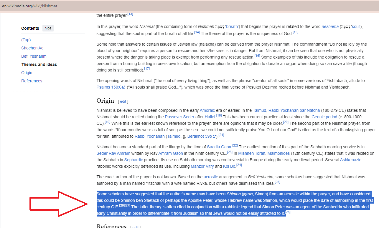
Task: Edit the Origin section
Action: click(x=123, y=101)
